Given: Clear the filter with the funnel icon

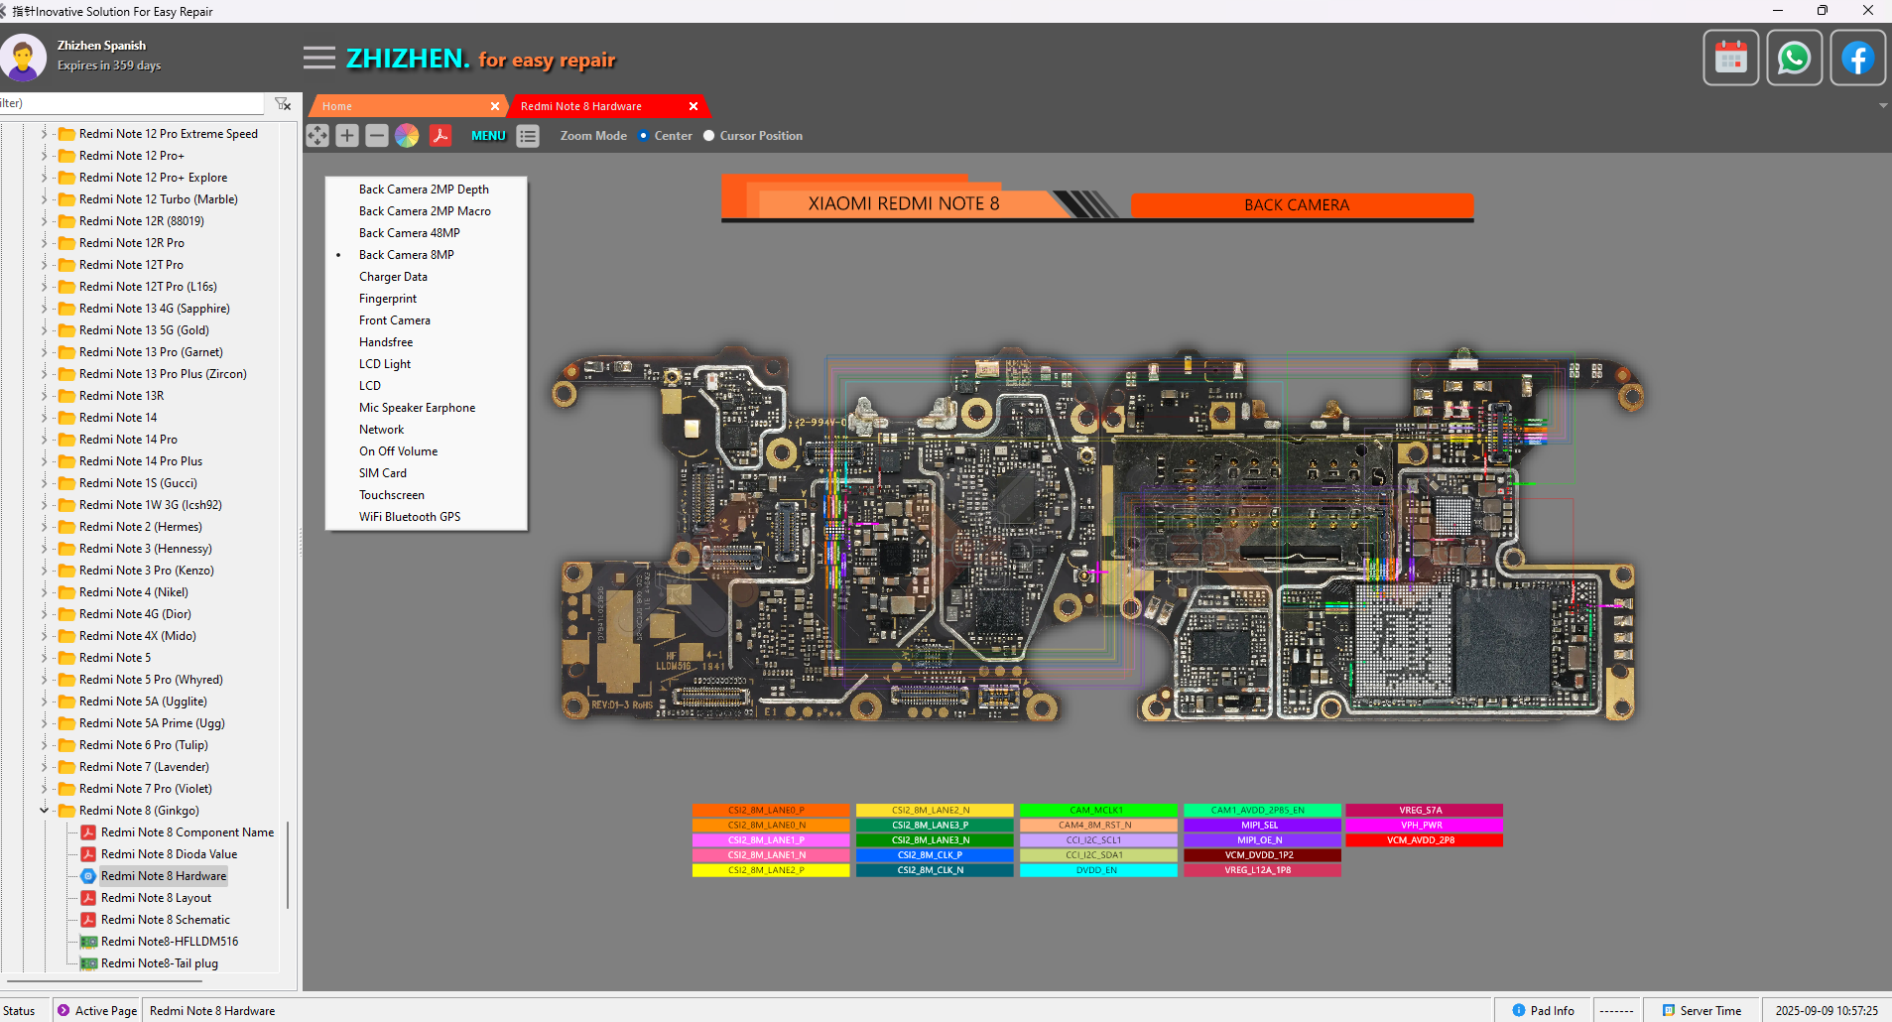Looking at the screenshot, I should (x=283, y=103).
